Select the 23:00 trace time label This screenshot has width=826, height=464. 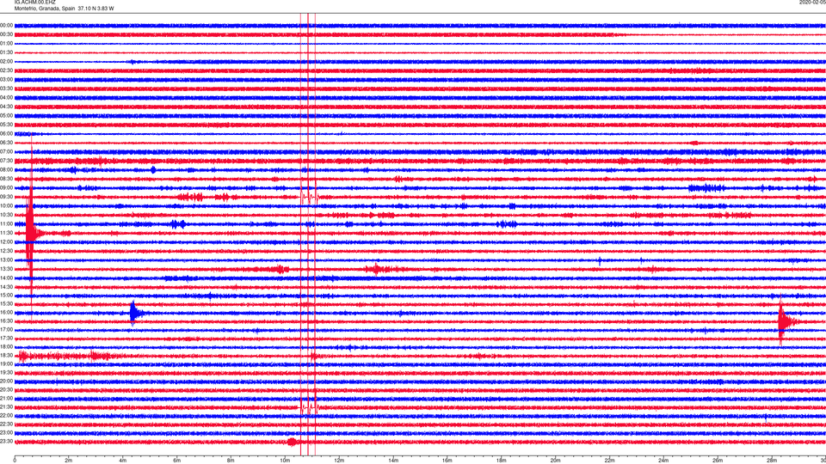[6, 433]
